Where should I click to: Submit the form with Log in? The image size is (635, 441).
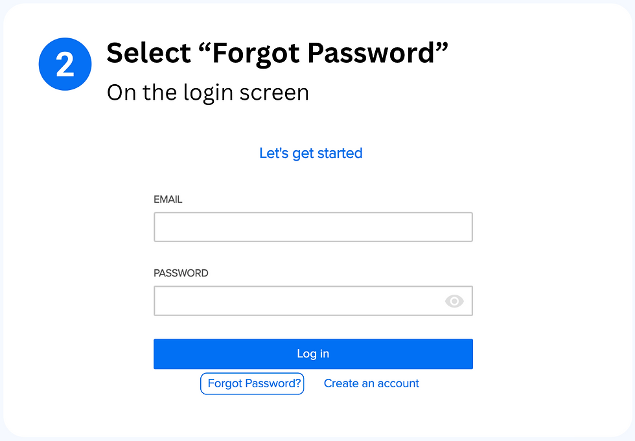[x=313, y=354]
